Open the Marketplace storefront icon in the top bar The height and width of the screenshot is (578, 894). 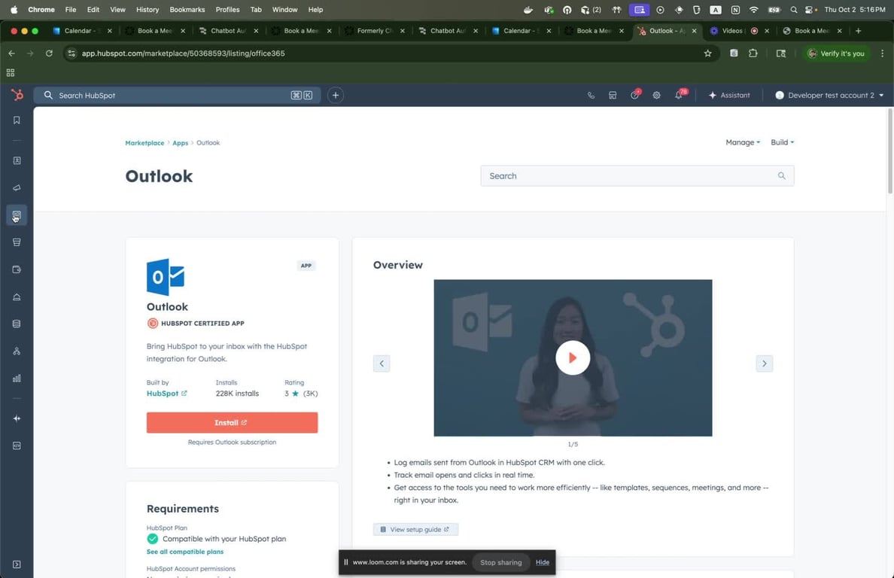coord(613,95)
